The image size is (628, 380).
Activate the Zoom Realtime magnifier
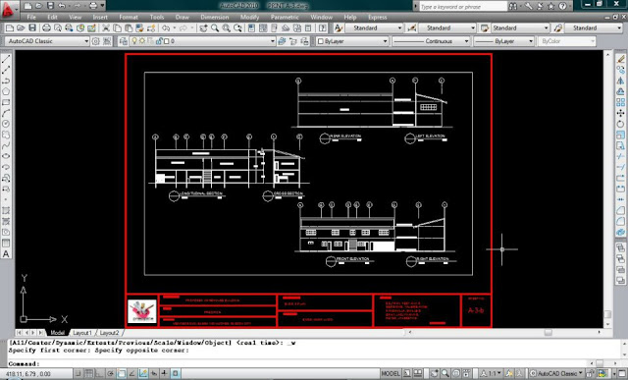pyautogui.click(x=215, y=28)
